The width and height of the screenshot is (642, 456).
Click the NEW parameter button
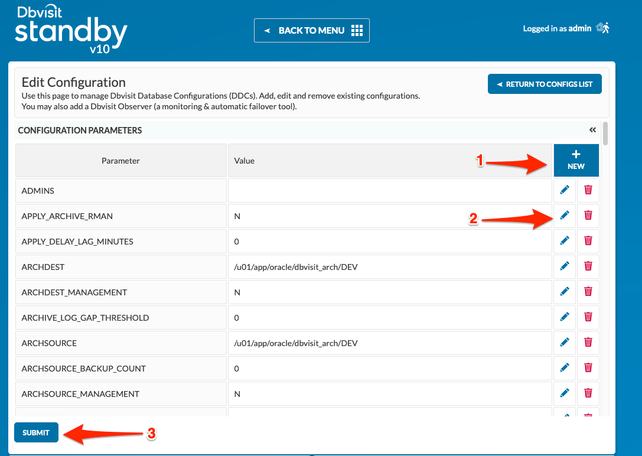576,160
